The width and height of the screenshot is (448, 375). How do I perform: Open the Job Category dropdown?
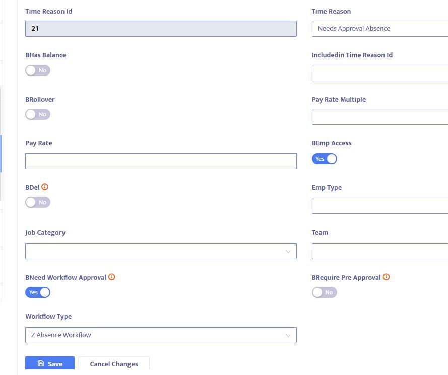161,251
